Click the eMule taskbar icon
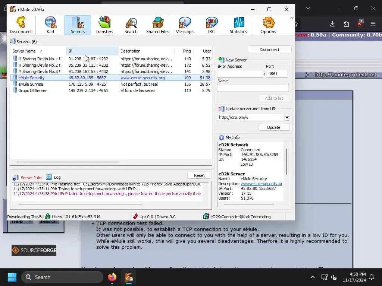The image size is (382, 286). [129, 277]
